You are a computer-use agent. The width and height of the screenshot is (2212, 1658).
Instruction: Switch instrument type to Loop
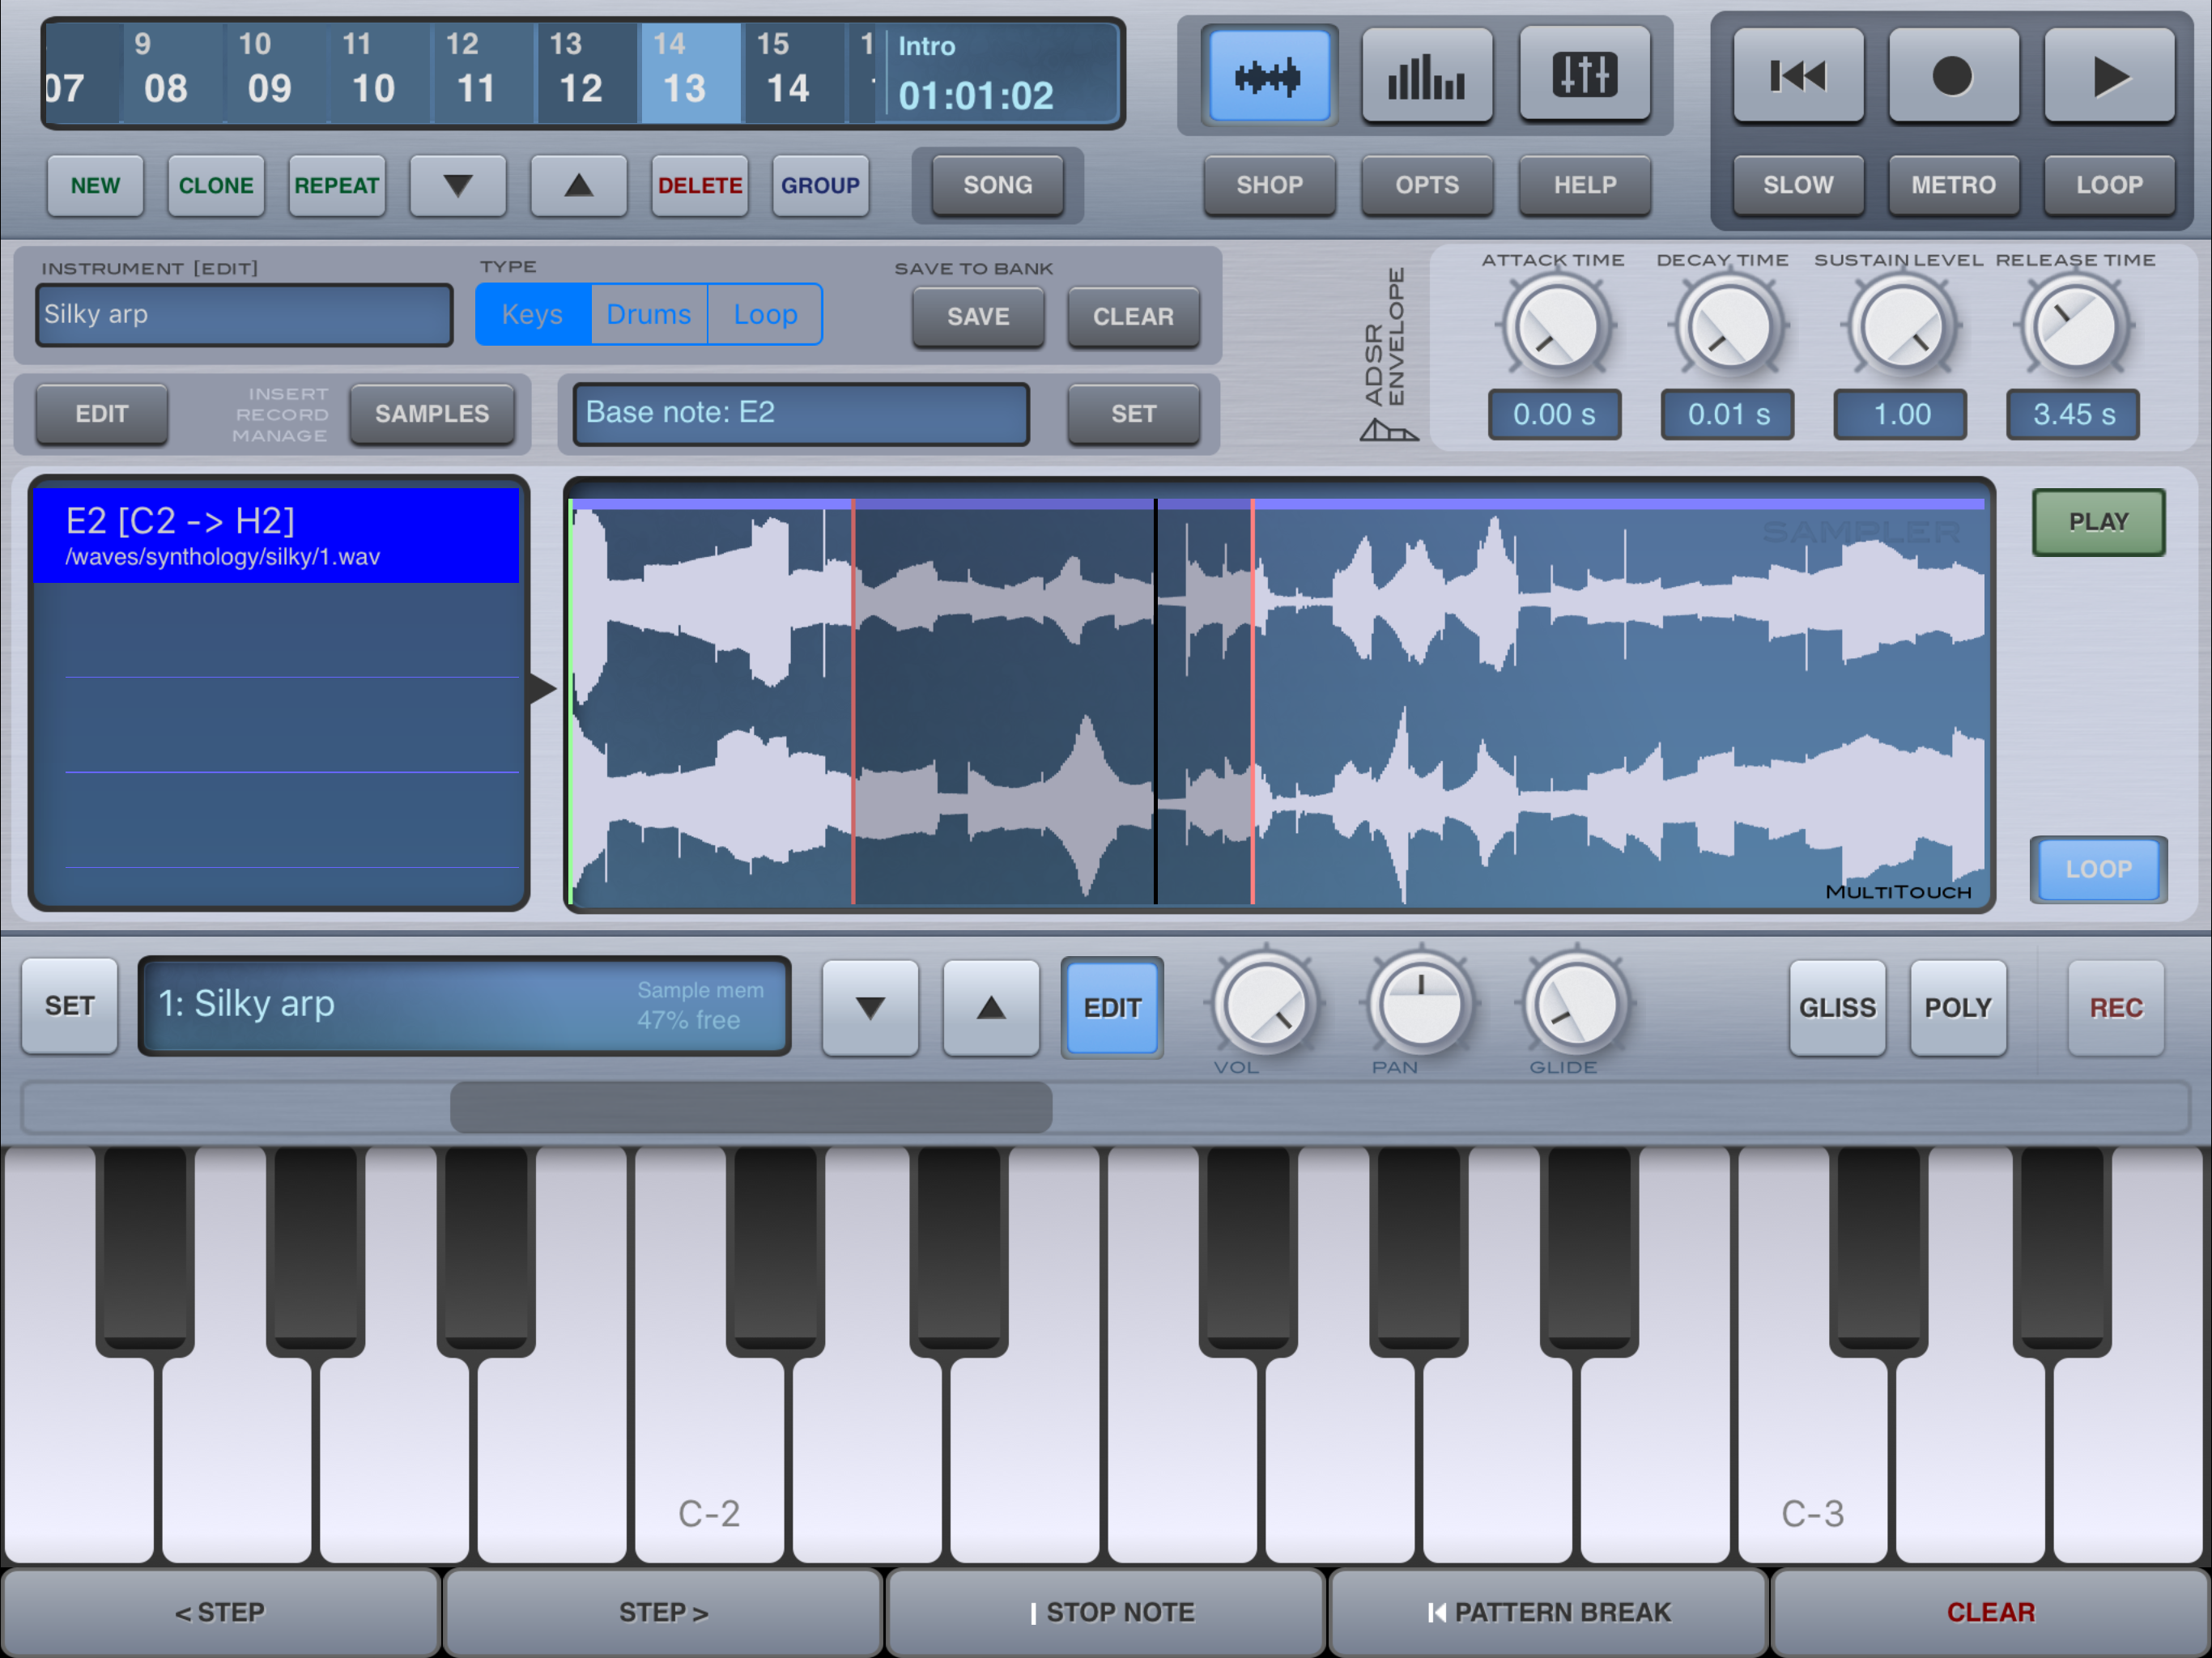point(765,315)
